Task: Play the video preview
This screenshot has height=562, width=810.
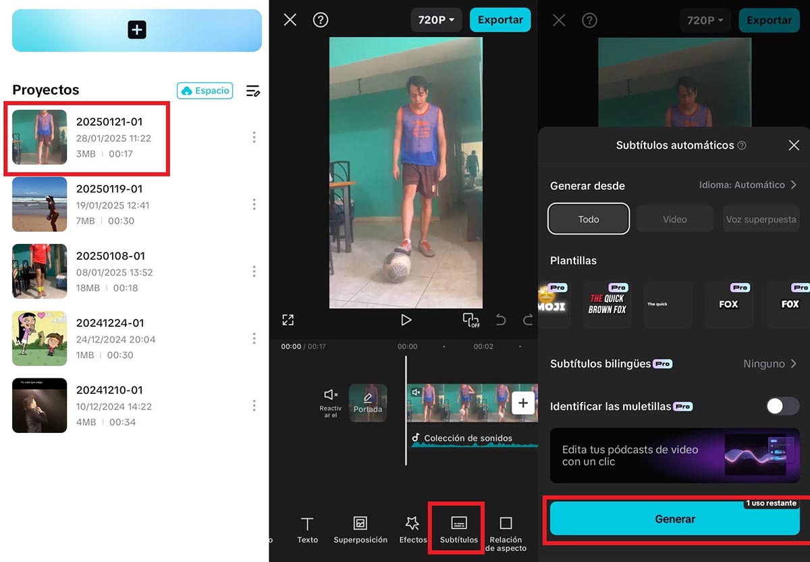Action: coord(406,320)
